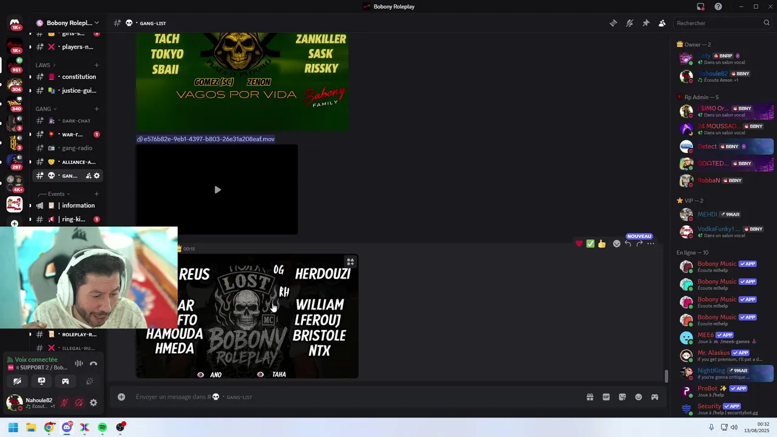Open the Vagos Por Vida image
The width and height of the screenshot is (777, 437).
(x=242, y=82)
